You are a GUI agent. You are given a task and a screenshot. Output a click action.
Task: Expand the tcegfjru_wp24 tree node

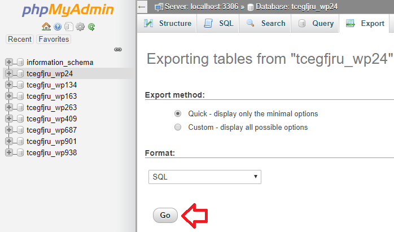(x=9, y=73)
